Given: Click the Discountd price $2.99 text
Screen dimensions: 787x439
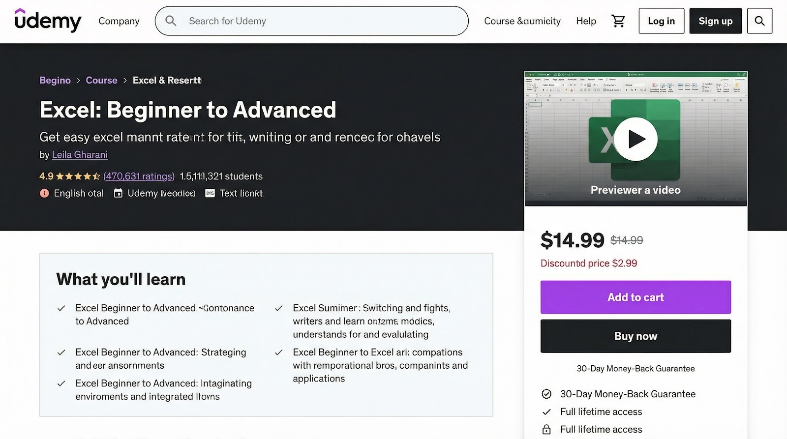Looking at the screenshot, I should click(589, 263).
